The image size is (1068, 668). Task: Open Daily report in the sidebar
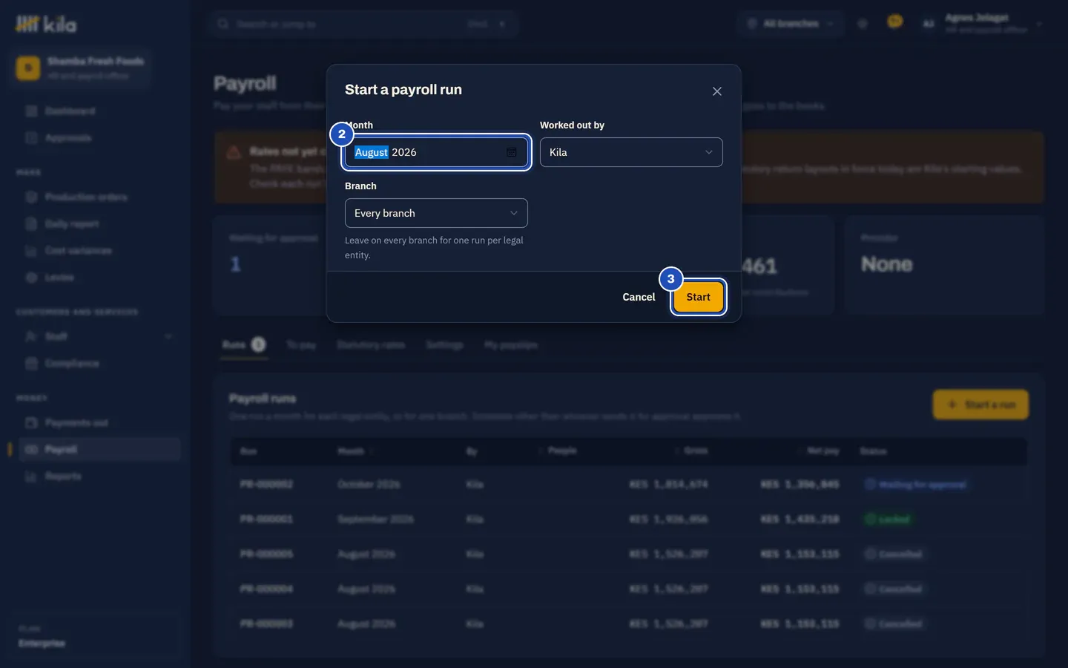coord(98,223)
